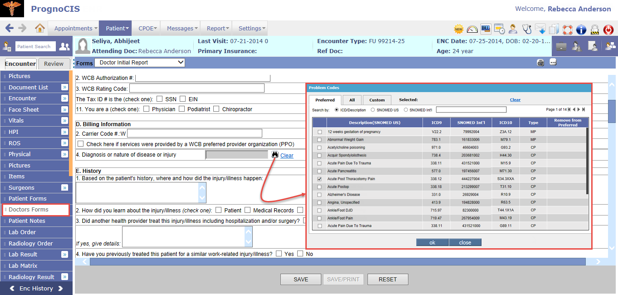Screen dimensions: 618x295
Task: Open Doctors Forms in the sidebar
Action: click(x=36, y=210)
